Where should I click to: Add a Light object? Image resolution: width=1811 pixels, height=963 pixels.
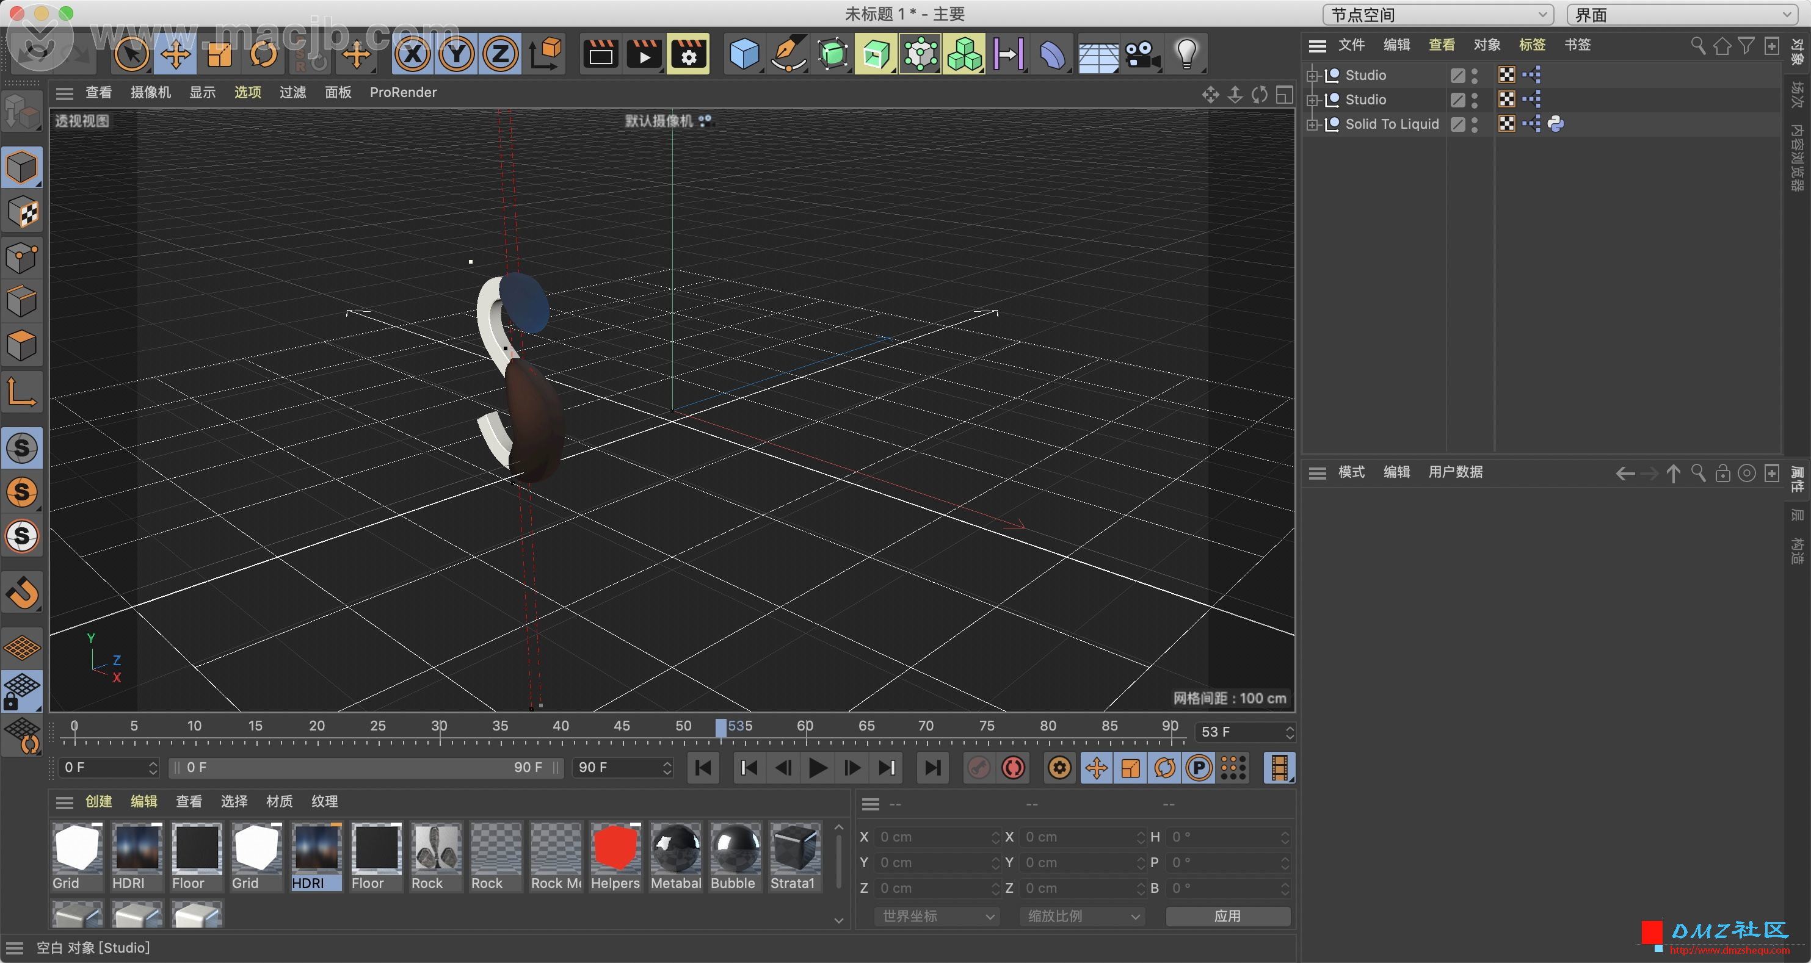[x=1186, y=54]
